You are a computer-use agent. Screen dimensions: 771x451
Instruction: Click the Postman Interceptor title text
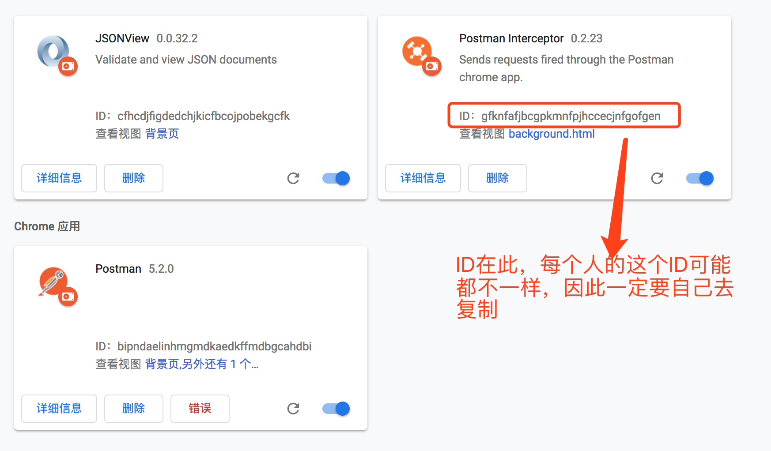(x=511, y=38)
